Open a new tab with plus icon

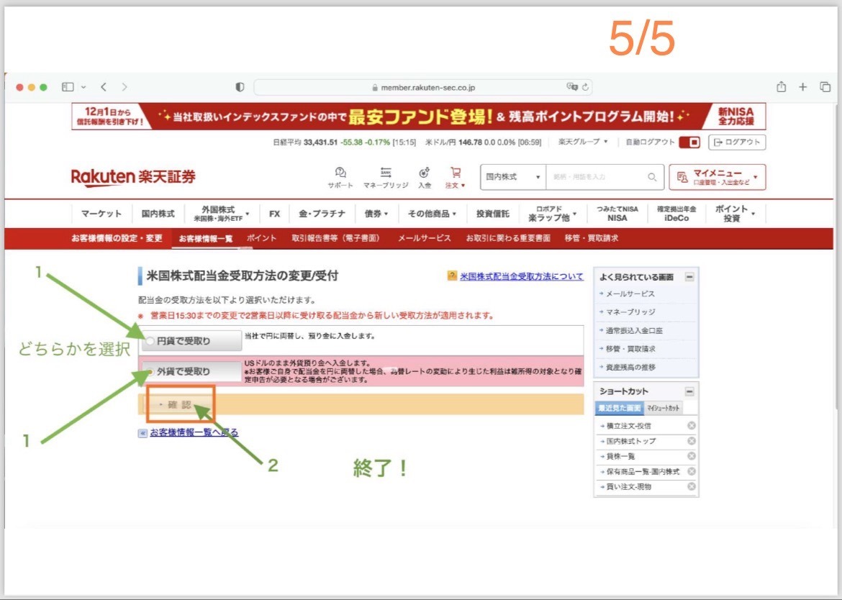tap(803, 86)
